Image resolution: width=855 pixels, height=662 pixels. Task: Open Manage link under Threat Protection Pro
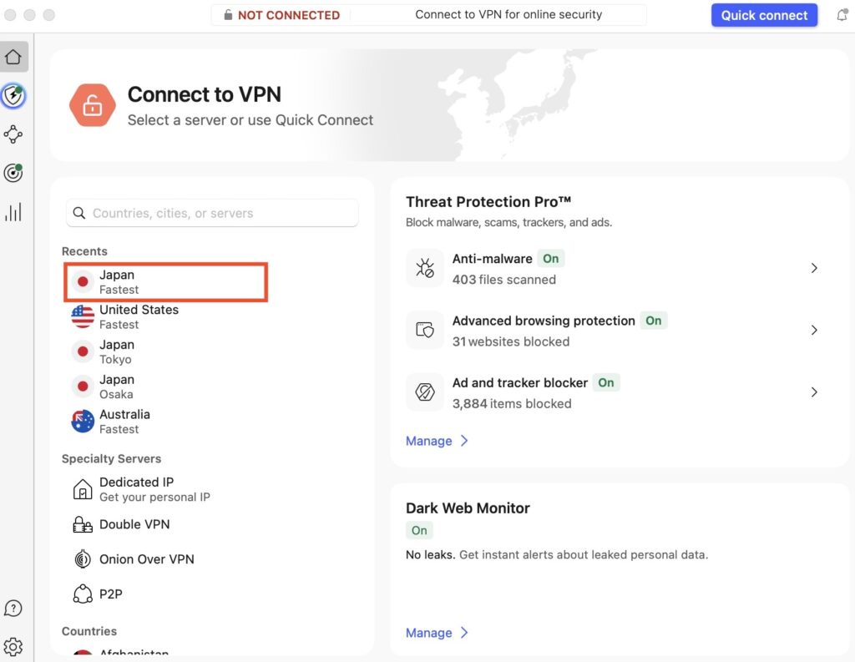428,441
